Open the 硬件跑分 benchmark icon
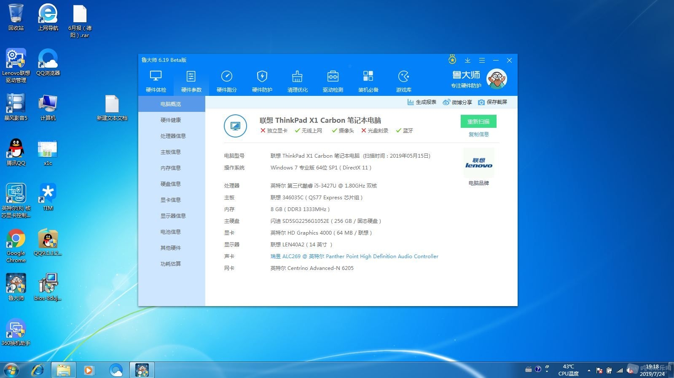The height and width of the screenshot is (378, 674). pos(227,81)
